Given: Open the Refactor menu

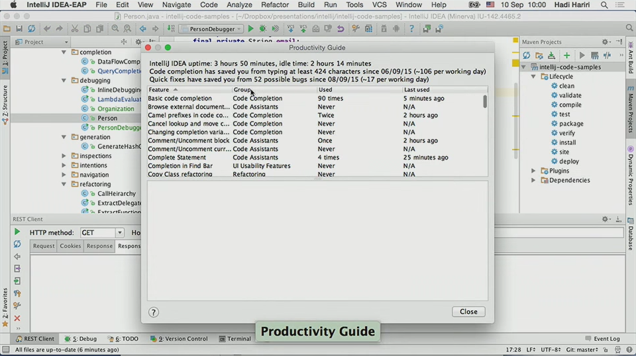Looking at the screenshot, I should tap(274, 5).
